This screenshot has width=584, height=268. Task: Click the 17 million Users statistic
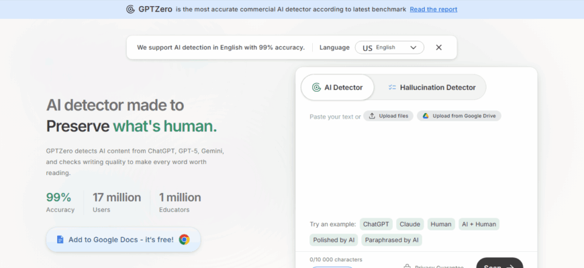coord(117,202)
